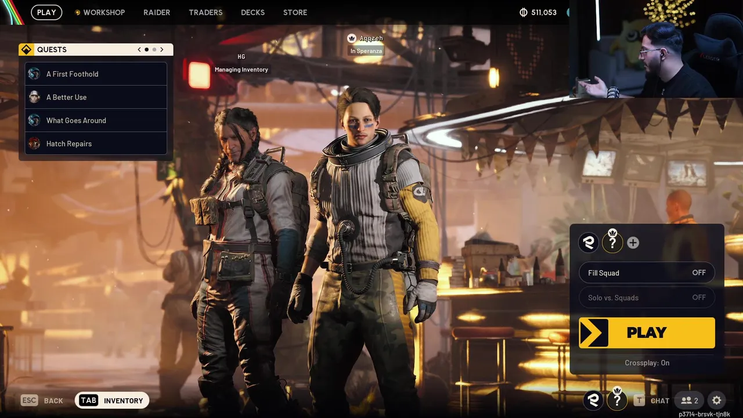Image resolution: width=743 pixels, height=418 pixels.
Task: Click the Crossplay: On setting
Action: (647, 363)
